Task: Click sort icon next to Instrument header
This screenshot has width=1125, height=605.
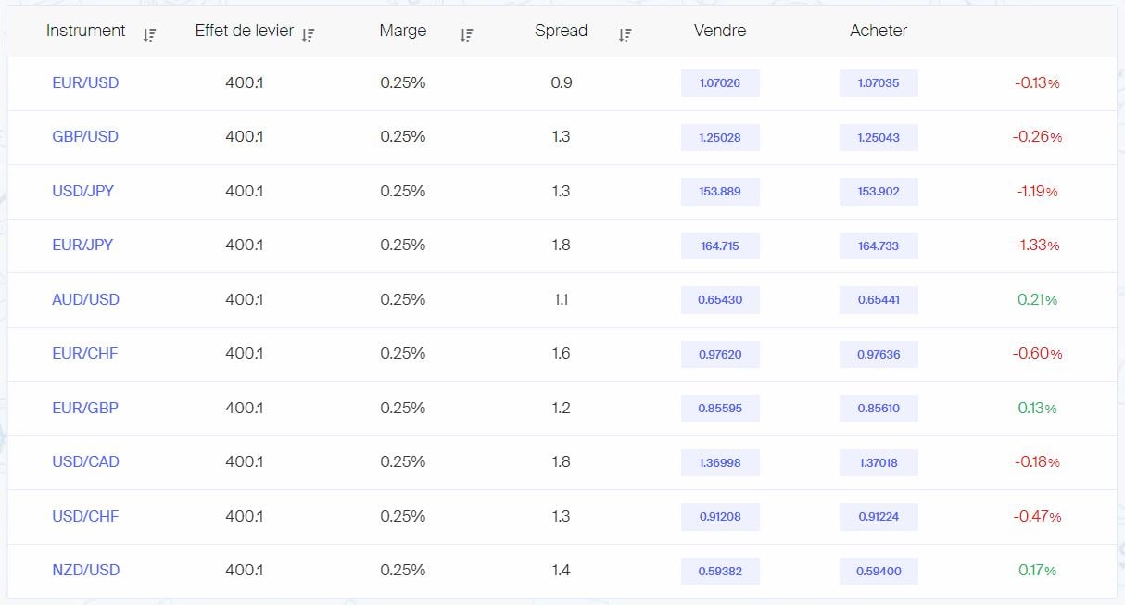Action: pos(149,35)
